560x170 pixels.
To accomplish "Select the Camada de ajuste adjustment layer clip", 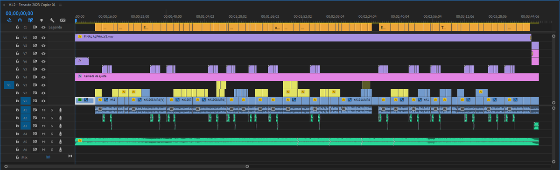I will click(307, 77).
